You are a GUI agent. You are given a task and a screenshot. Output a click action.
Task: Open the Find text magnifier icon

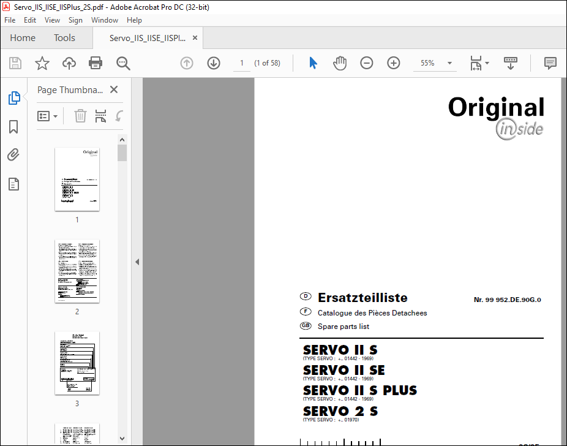tap(123, 63)
